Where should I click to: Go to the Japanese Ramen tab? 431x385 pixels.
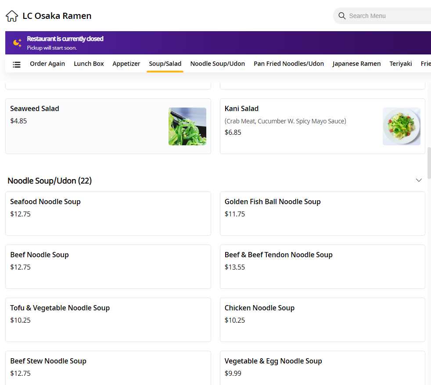coord(356,64)
